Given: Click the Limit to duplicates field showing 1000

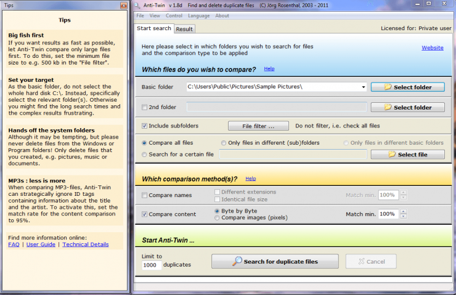Looking at the screenshot, I should [152, 265].
